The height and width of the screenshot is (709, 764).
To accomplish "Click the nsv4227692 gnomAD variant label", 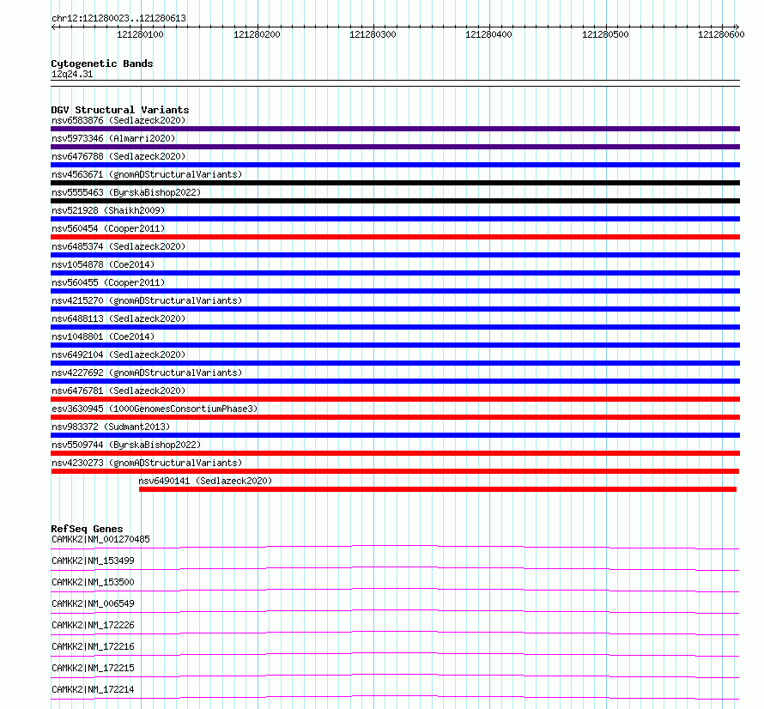I will [147, 373].
